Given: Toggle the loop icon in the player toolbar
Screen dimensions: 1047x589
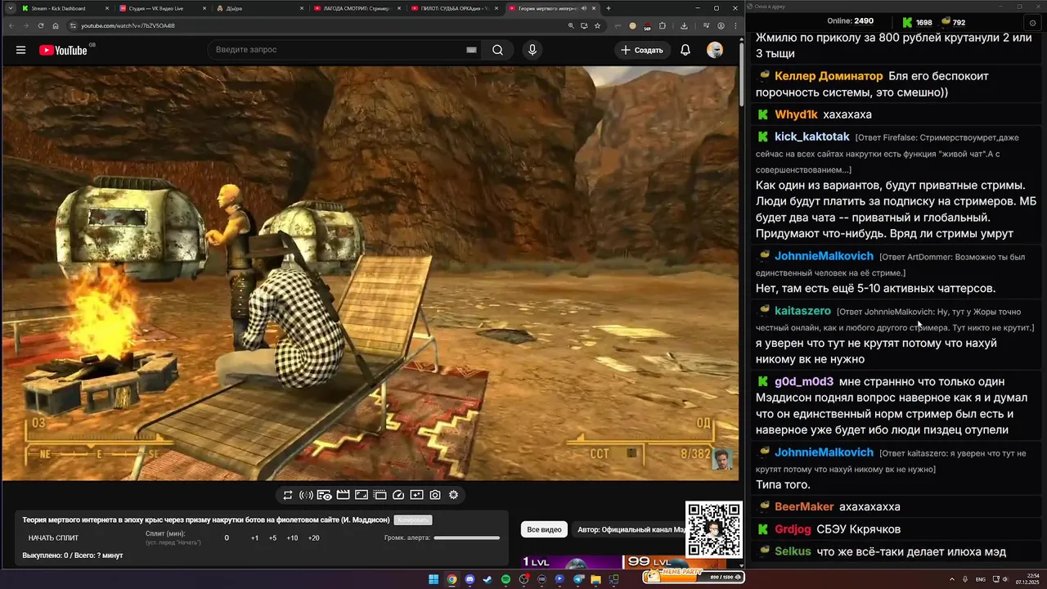Looking at the screenshot, I should [x=288, y=495].
